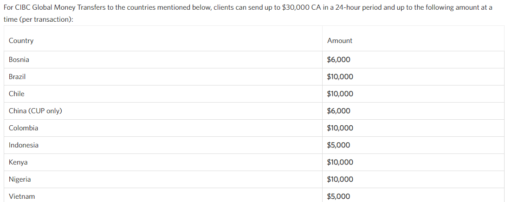Select Vietnam in the Country column

[x=22, y=196]
